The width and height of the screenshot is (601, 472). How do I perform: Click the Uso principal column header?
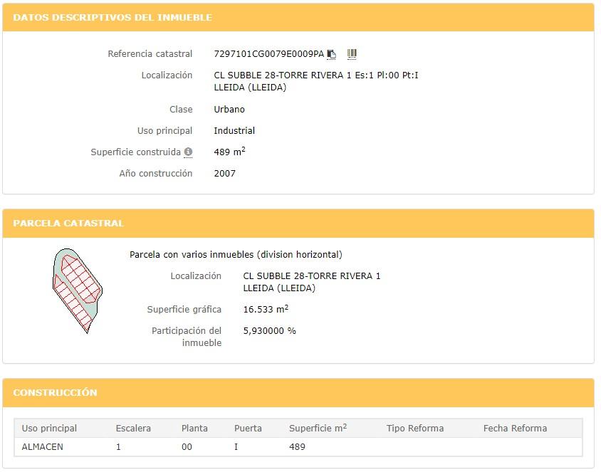(49, 428)
